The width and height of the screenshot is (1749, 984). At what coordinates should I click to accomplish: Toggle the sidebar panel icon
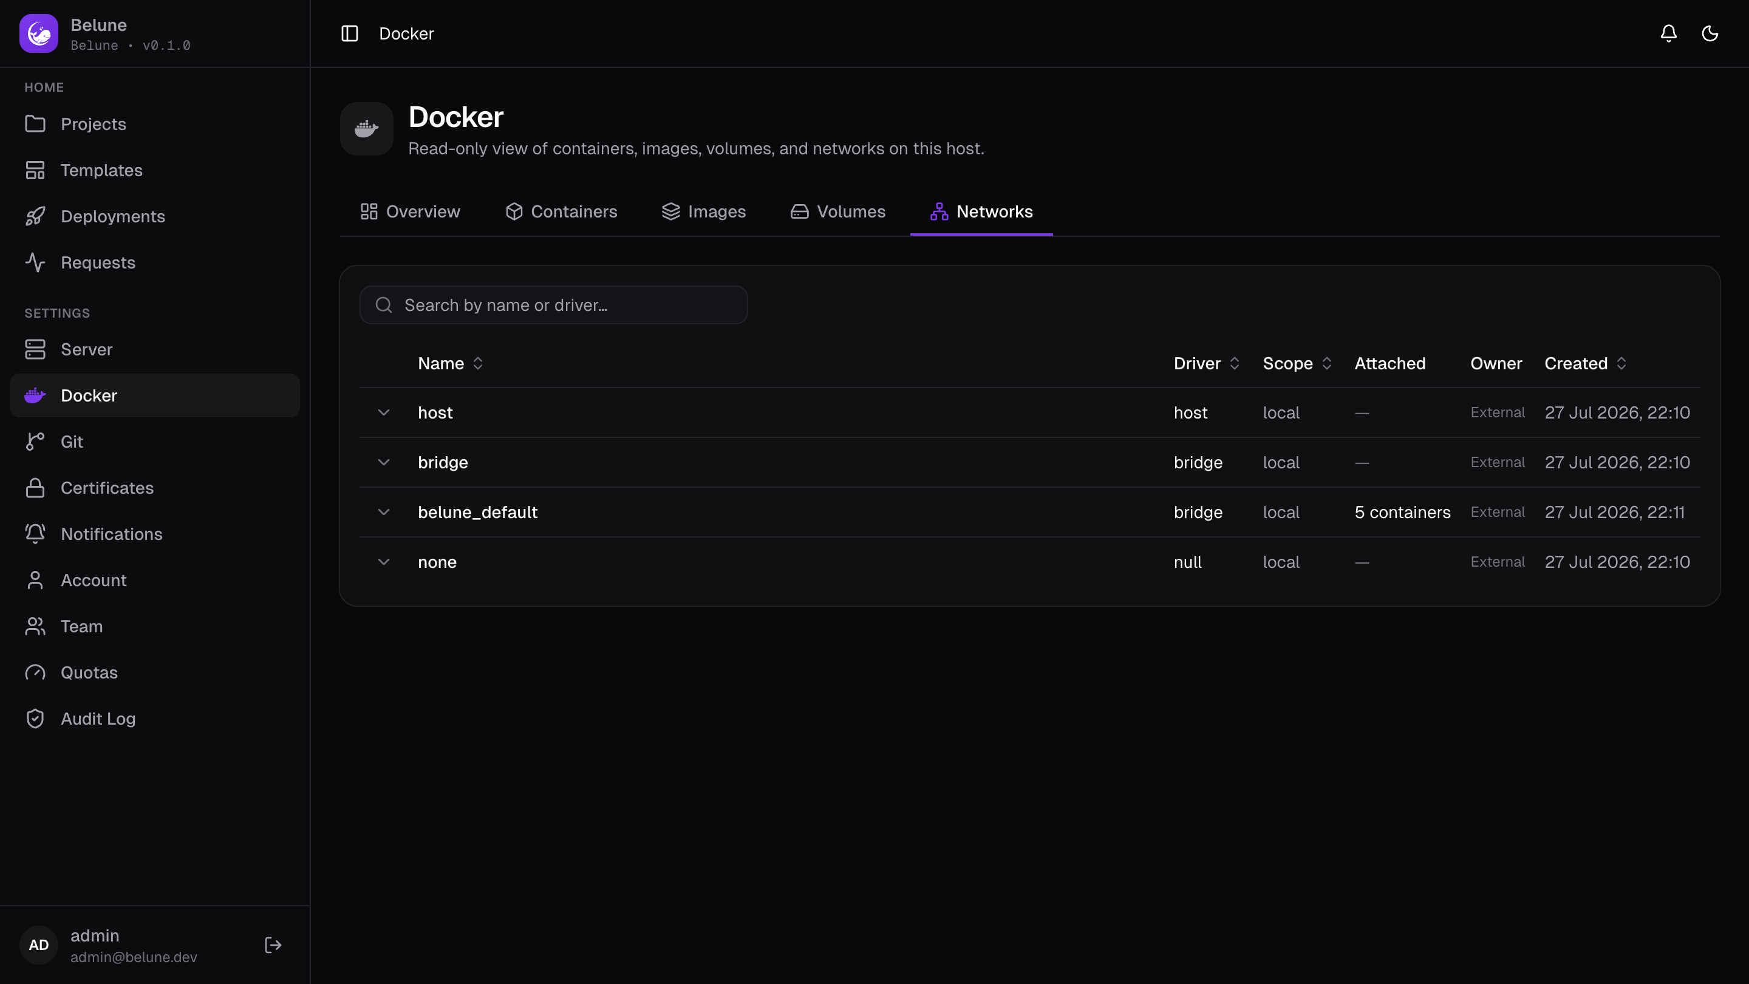[x=350, y=33]
